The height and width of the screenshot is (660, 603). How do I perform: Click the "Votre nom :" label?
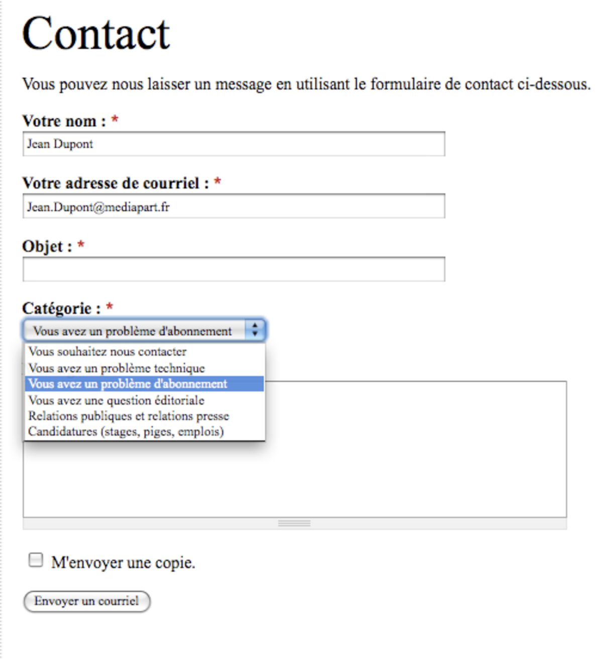click(64, 121)
